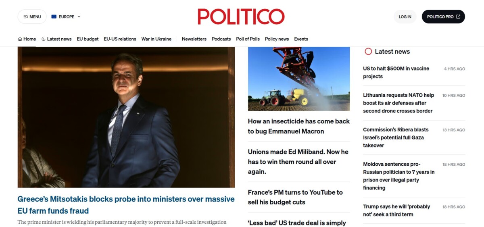Image resolution: width=484 pixels, height=227 pixels.
Task: Select Newsletters in navigation bar
Action: (x=194, y=39)
